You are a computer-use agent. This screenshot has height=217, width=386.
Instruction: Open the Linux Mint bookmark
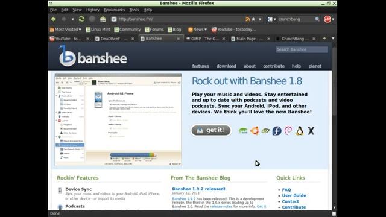[98, 30]
